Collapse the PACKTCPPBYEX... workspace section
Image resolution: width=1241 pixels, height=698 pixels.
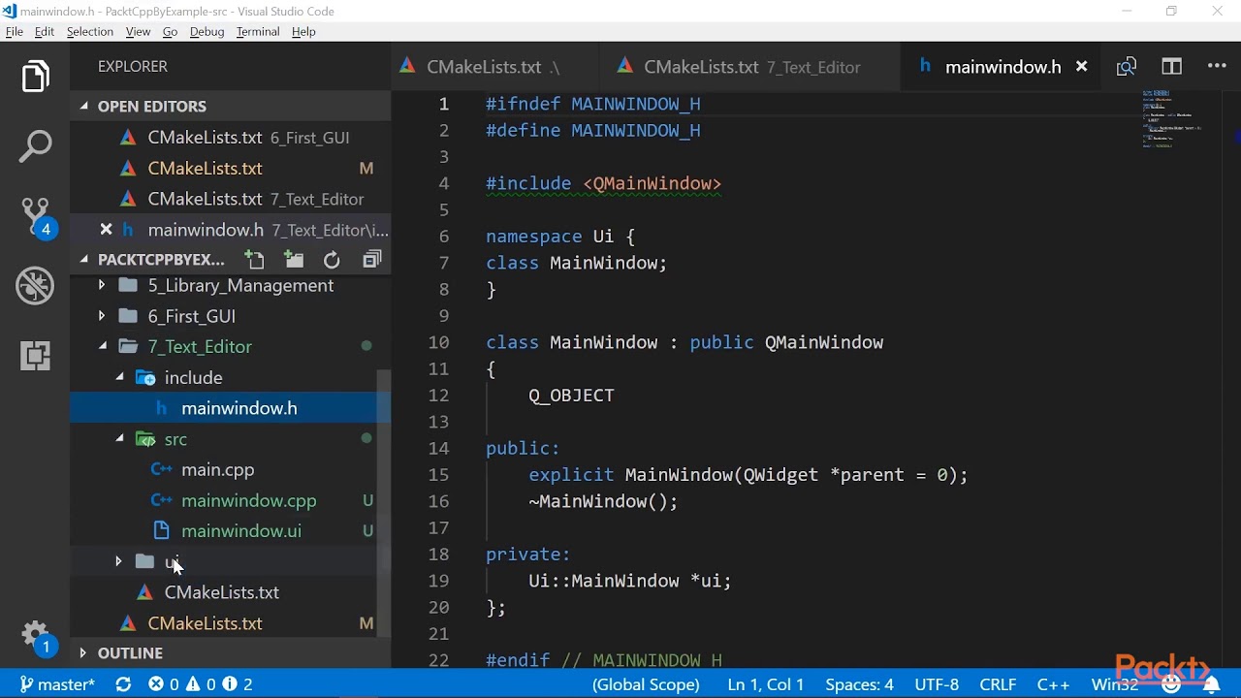85,260
